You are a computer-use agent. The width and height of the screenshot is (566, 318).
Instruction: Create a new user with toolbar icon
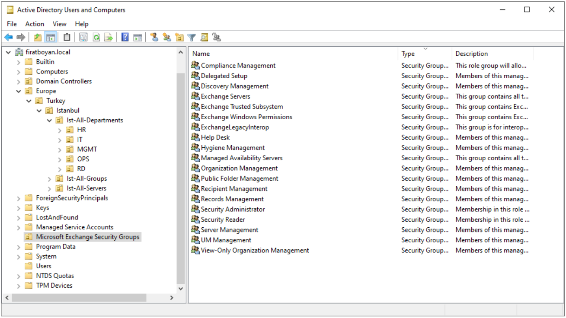(x=154, y=38)
